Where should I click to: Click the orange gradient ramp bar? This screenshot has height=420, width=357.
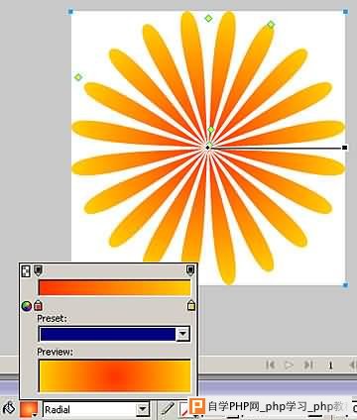point(114,287)
